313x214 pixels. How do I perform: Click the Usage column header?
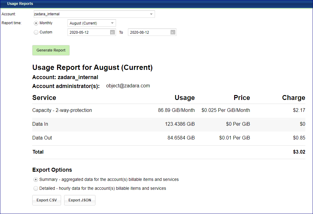pyautogui.click(x=185, y=98)
